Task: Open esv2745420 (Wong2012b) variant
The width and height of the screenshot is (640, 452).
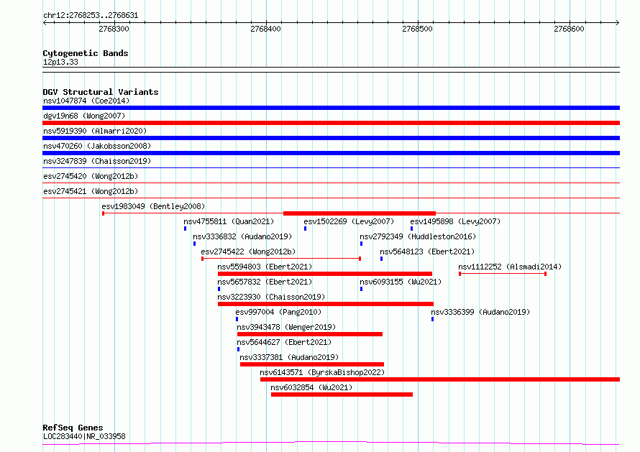Action: [91, 176]
